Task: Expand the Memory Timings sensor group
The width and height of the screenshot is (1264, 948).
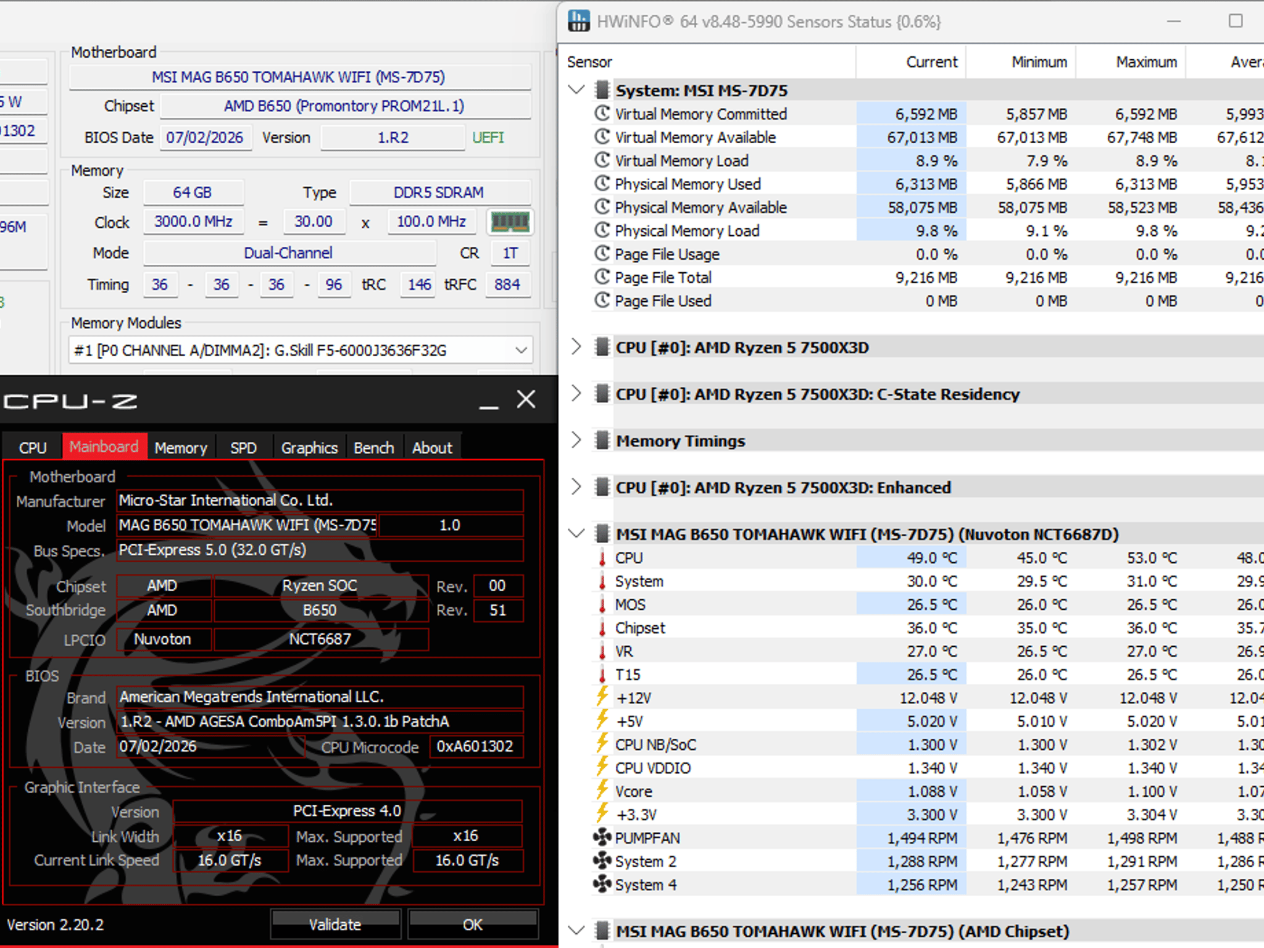Action: pyautogui.click(x=576, y=441)
